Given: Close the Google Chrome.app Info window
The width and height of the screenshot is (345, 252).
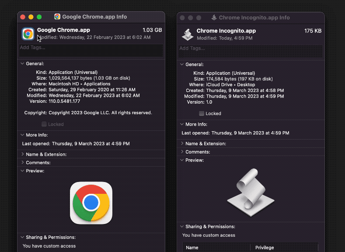Looking at the screenshot, I should pos(23,17).
